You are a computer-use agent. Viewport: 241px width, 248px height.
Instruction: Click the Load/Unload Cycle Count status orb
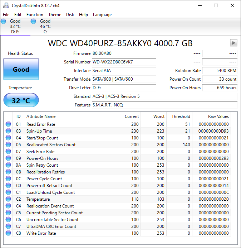tap(8, 192)
